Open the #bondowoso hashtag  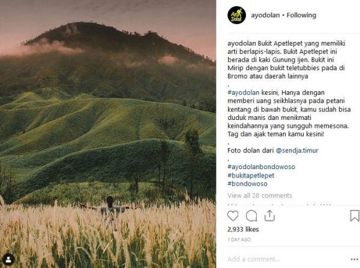pos(247,183)
